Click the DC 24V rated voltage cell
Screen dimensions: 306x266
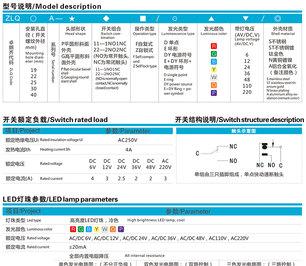tap(121, 164)
